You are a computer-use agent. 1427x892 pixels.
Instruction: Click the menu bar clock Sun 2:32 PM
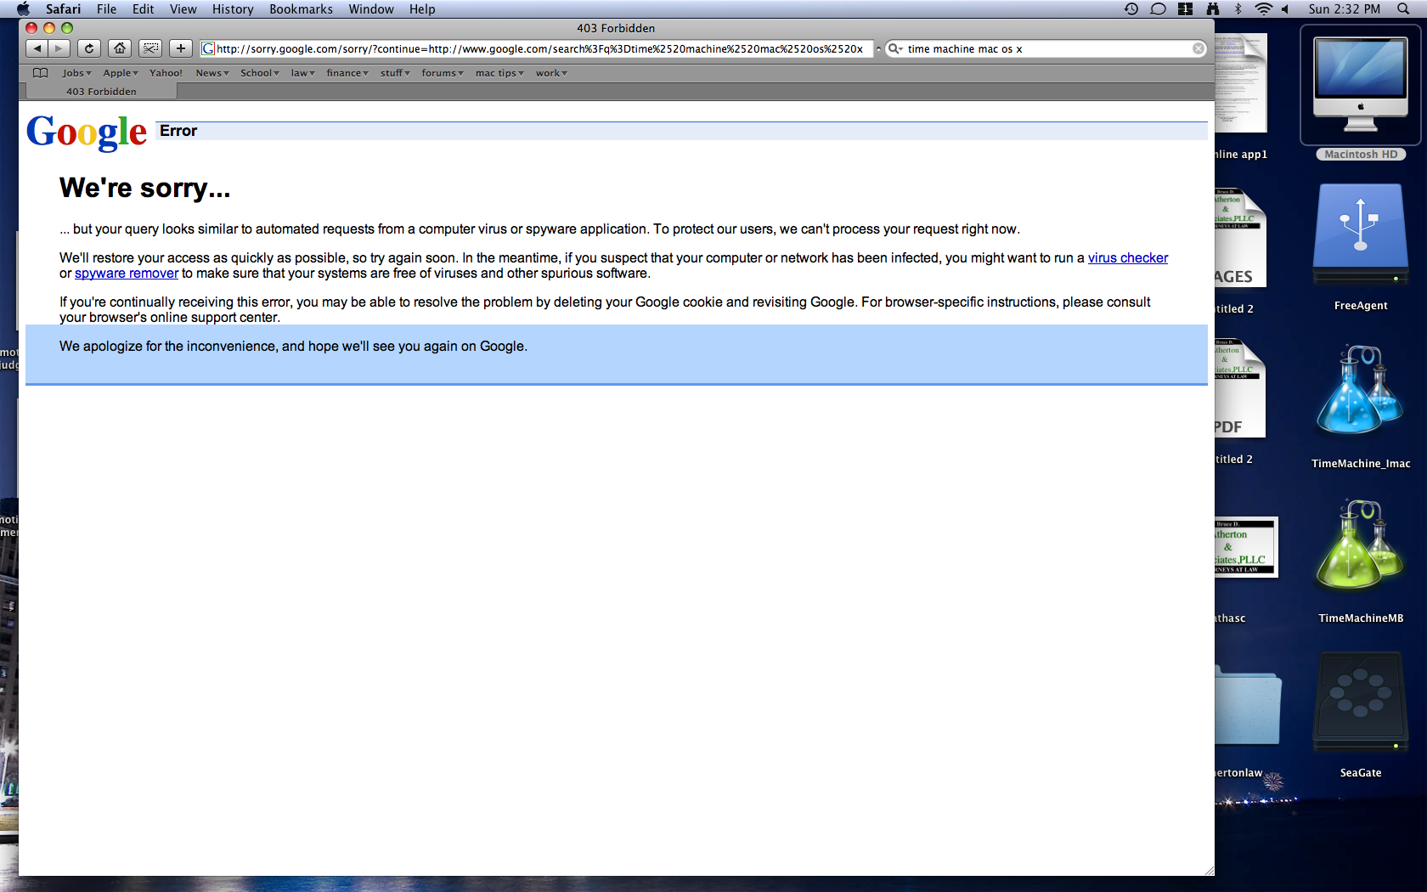(1344, 9)
